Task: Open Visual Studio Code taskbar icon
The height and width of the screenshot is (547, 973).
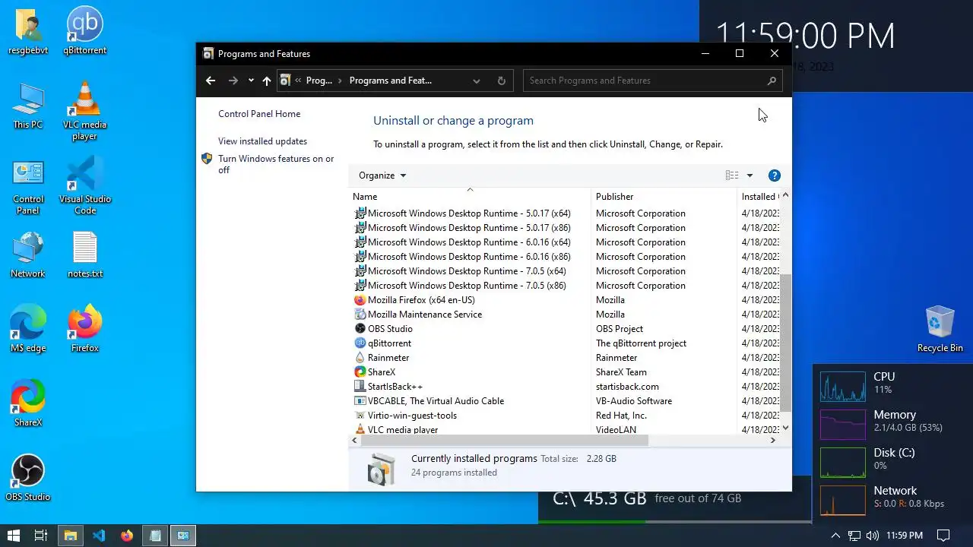Action: pyautogui.click(x=98, y=536)
